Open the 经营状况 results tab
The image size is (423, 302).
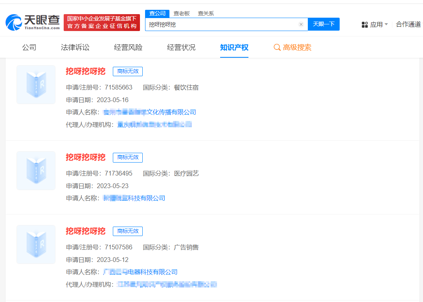tap(181, 48)
